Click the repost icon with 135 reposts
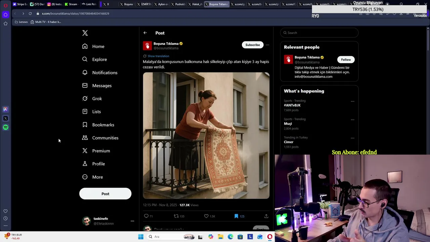This screenshot has height=242, width=430. click(176, 216)
